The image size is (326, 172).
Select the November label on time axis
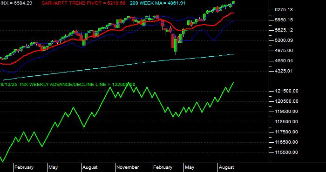pyautogui.click(x=128, y=167)
